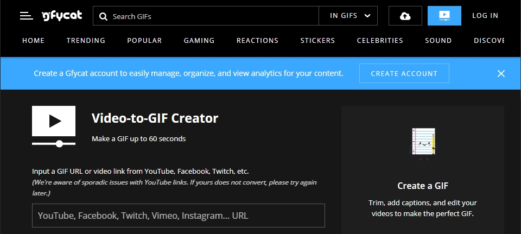Open the SOUND category
The width and height of the screenshot is (521, 234).
pos(439,41)
